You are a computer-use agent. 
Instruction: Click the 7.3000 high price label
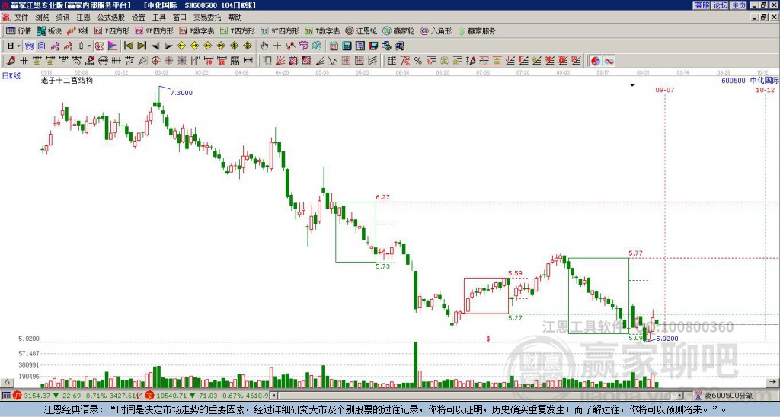181,93
